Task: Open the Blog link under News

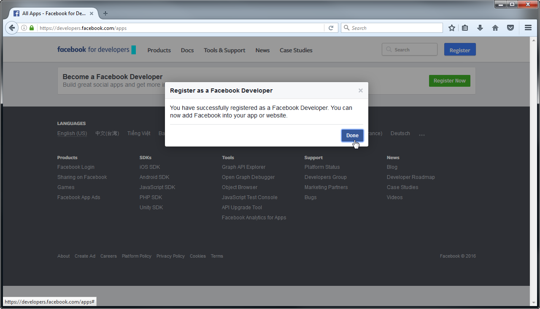Action: click(392, 167)
